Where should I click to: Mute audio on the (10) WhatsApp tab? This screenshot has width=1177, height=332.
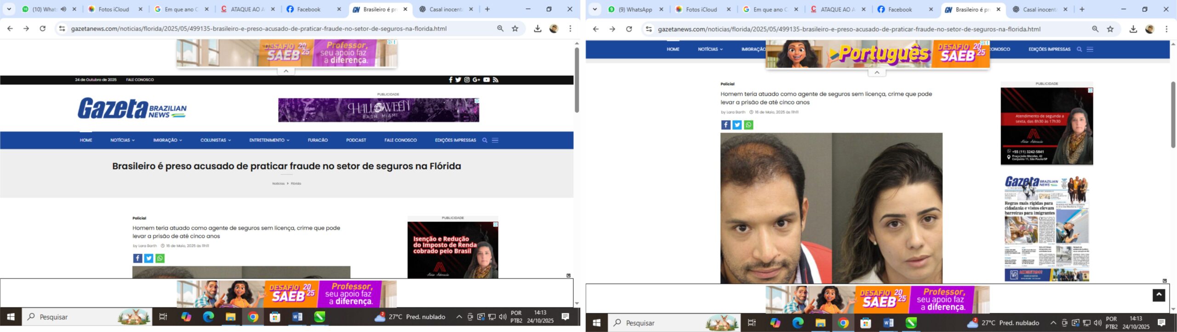(63, 9)
